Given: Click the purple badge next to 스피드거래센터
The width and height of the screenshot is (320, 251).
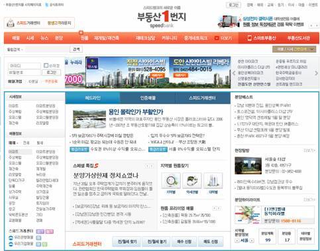Looking at the screenshot, I should tap(40, 231).
